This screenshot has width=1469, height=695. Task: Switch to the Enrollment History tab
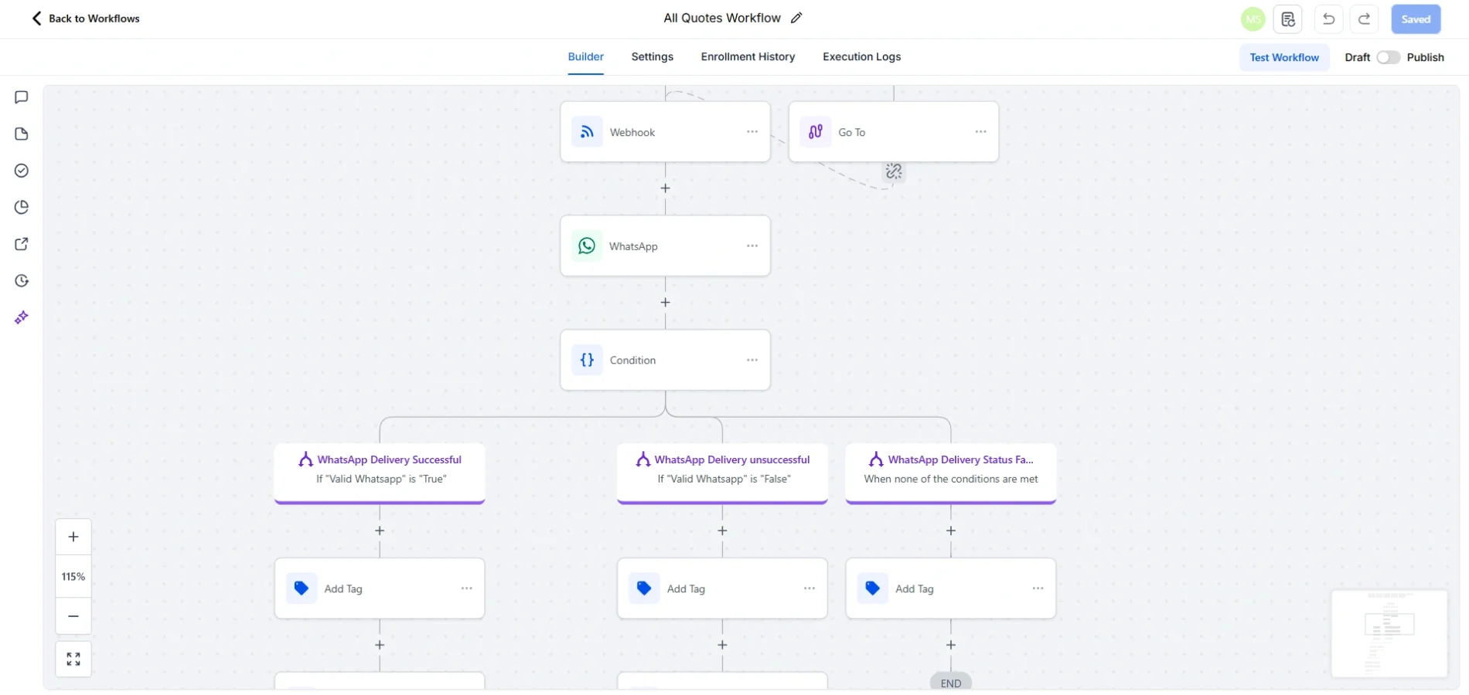[747, 56]
